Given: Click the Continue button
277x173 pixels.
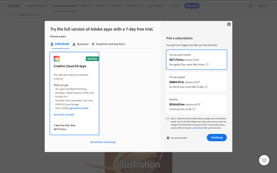Looking at the screenshot, I should click(x=216, y=138).
